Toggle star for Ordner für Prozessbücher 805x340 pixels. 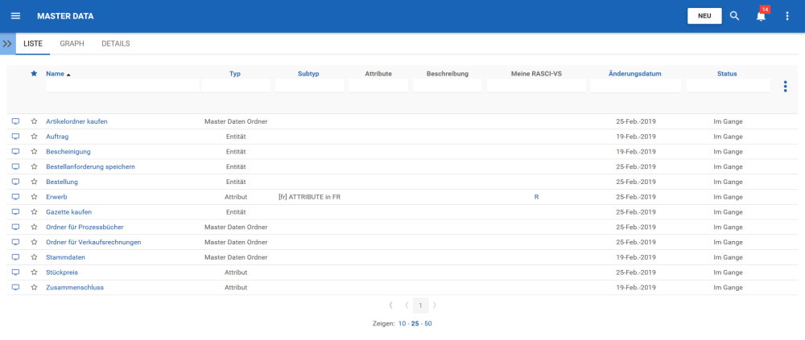click(34, 227)
